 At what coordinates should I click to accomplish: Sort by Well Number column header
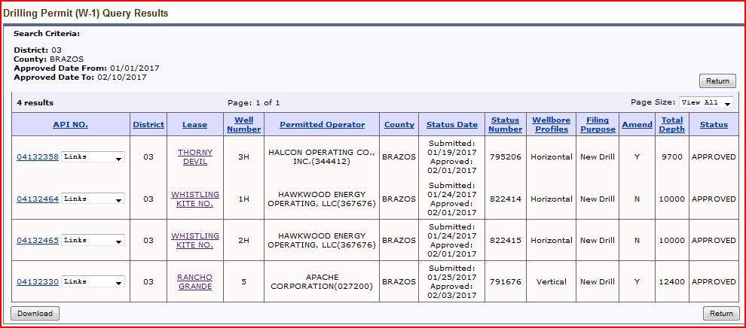coord(243,125)
